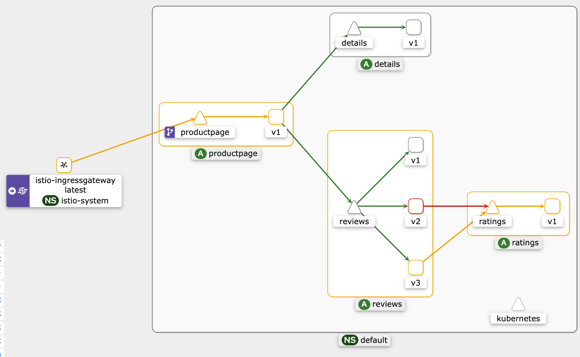Select the details service triangle node
The width and height of the screenshot is (580, 357).
pyautogui.click(x=354, y=28)
